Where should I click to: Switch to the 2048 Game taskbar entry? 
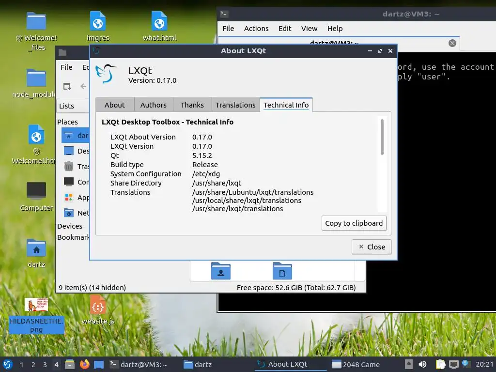click(x=356, y=364)
